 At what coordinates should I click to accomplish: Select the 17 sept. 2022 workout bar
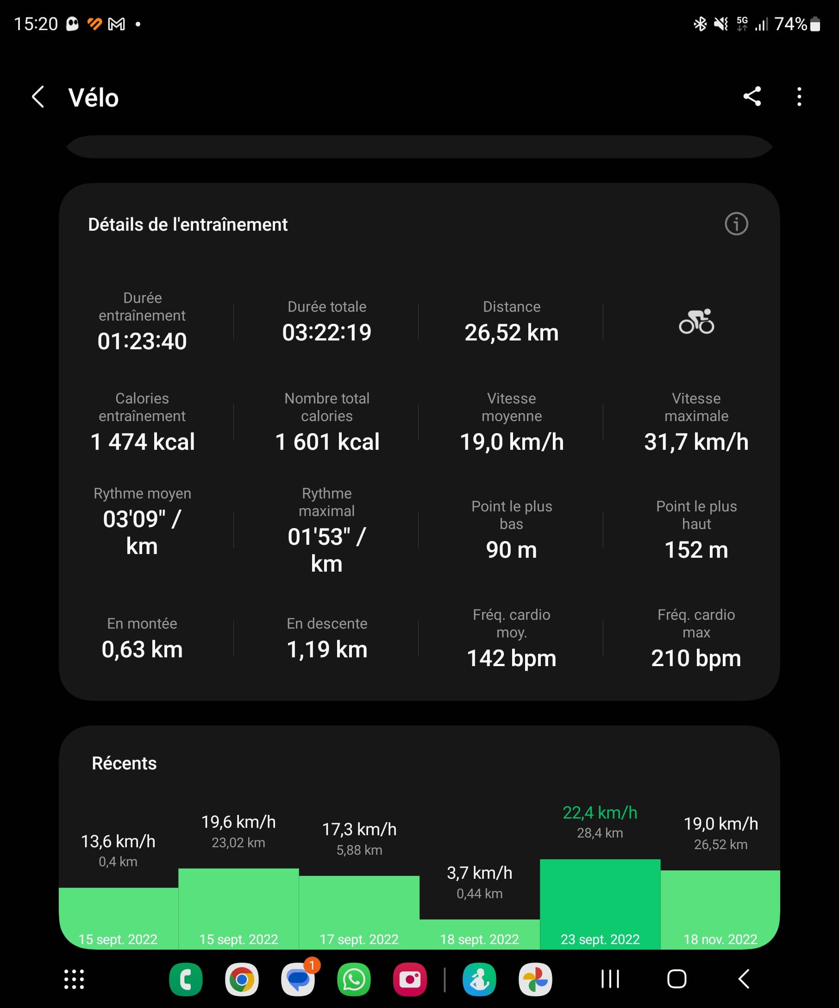(359, 910)
